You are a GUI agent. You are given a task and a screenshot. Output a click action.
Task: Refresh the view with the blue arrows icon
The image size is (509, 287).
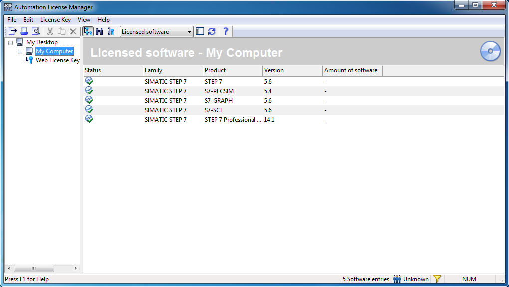(x=212, y=31)
